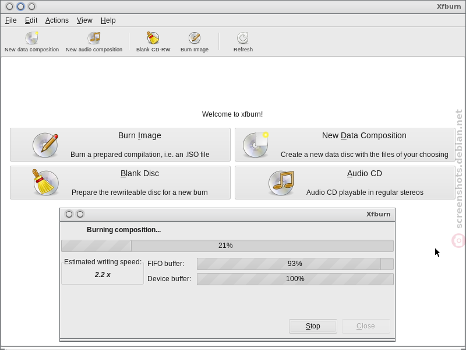Click the 21% burning progress bar
Screen dimensions: 466x350
227,246
